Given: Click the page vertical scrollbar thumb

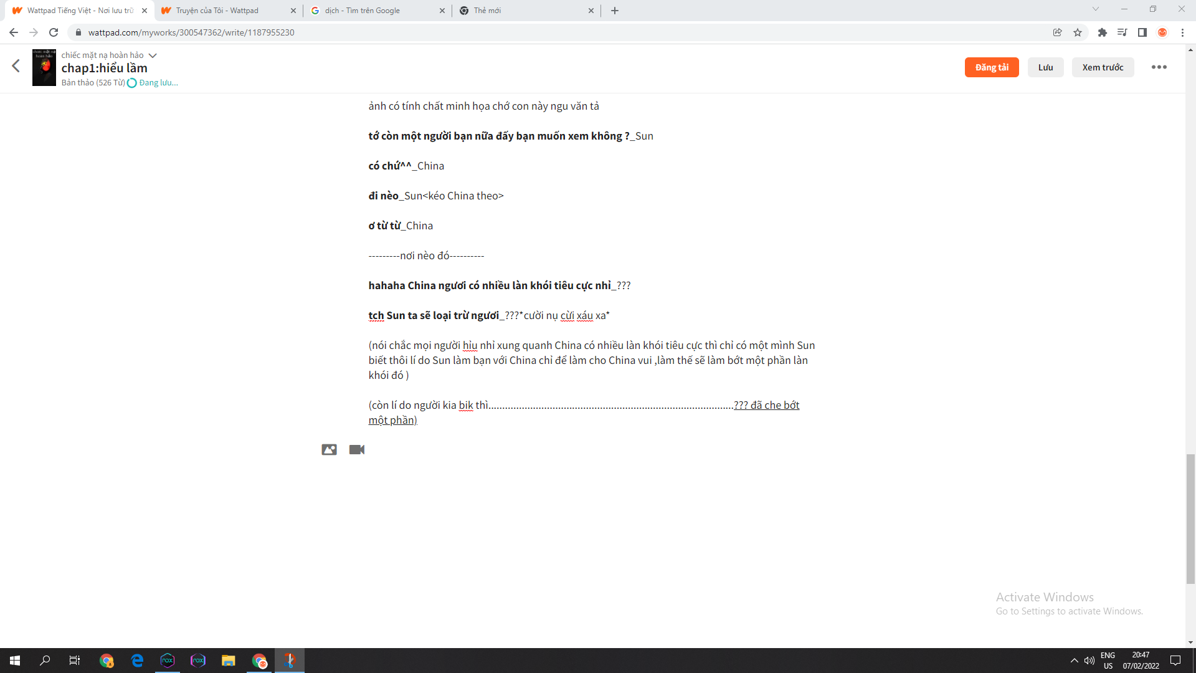Looking at the screenshot, I should (1190, 518).
